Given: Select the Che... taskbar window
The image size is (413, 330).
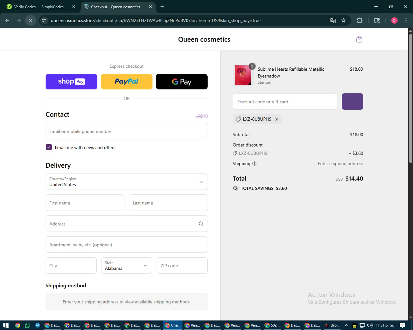Looking at the screenshot, I should point(172,325).
